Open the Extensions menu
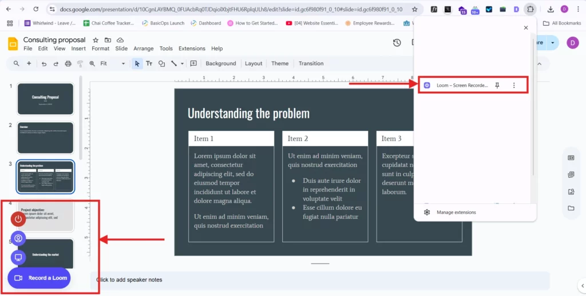The image size is (586, 296). 192,49
